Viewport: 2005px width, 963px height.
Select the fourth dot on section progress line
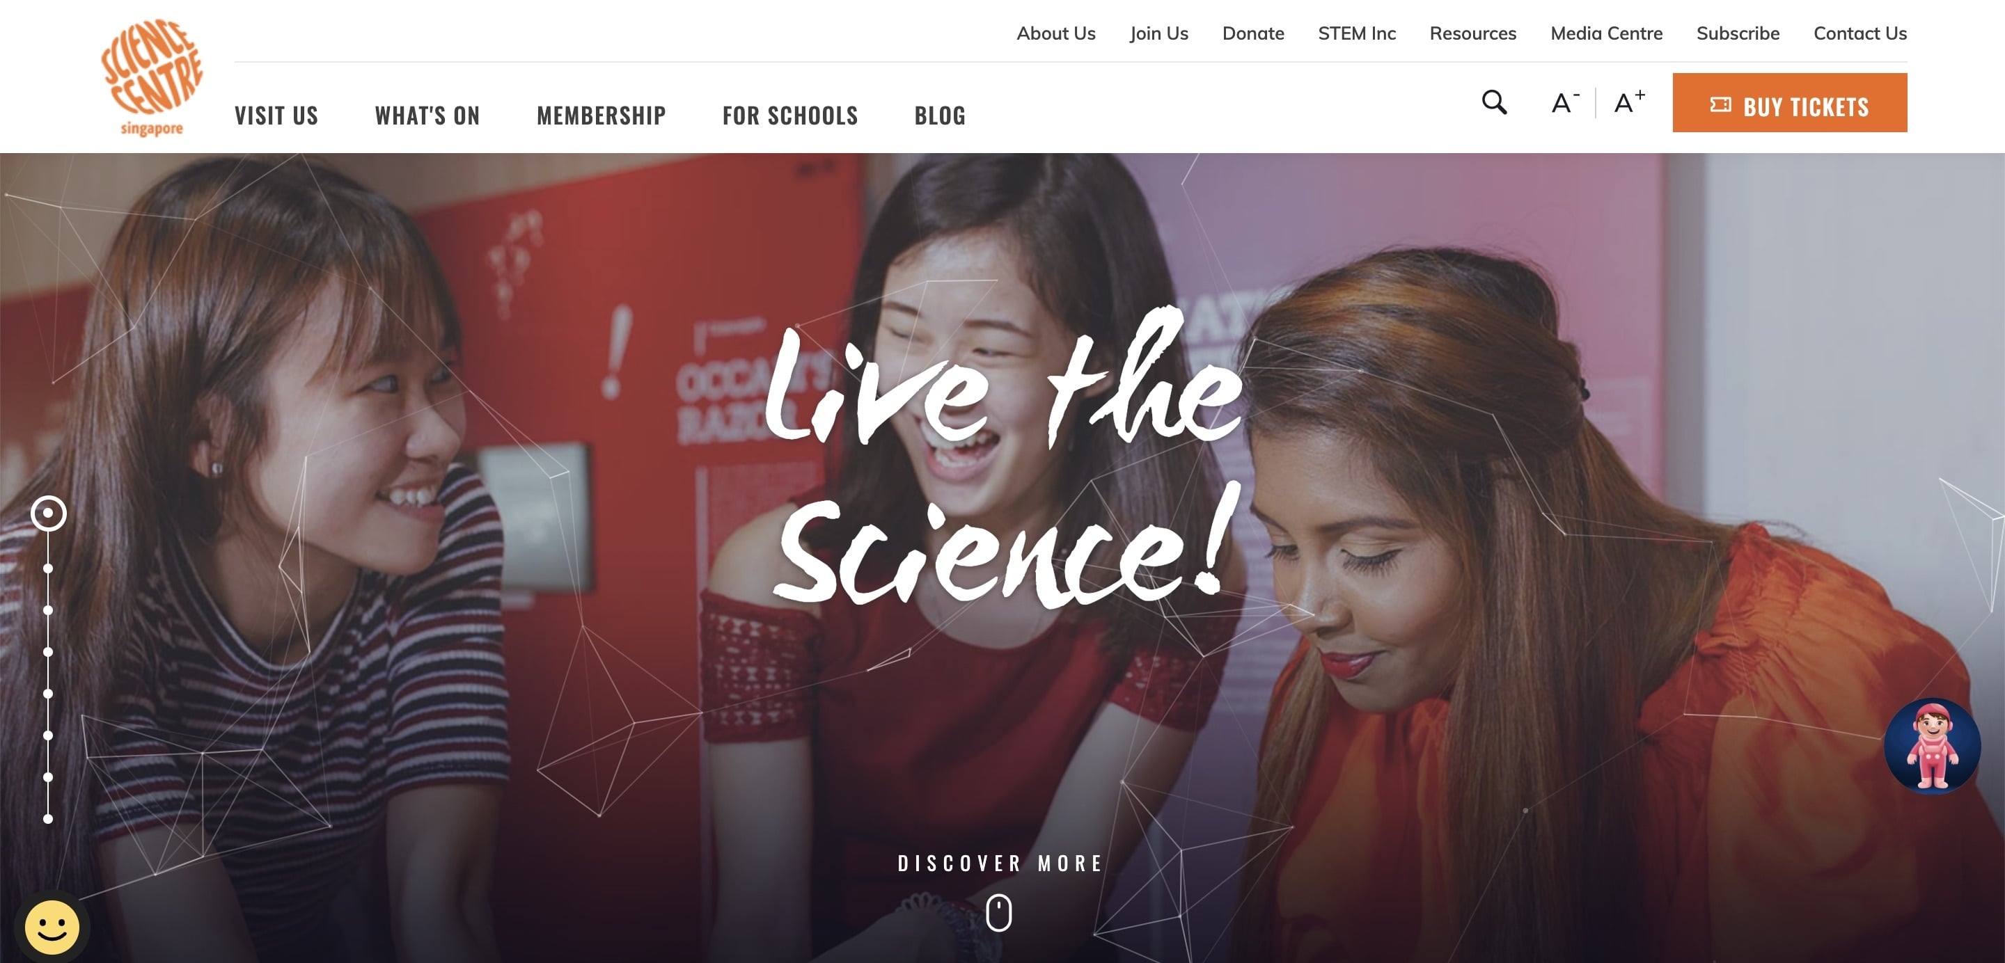[x=48, y=652]
